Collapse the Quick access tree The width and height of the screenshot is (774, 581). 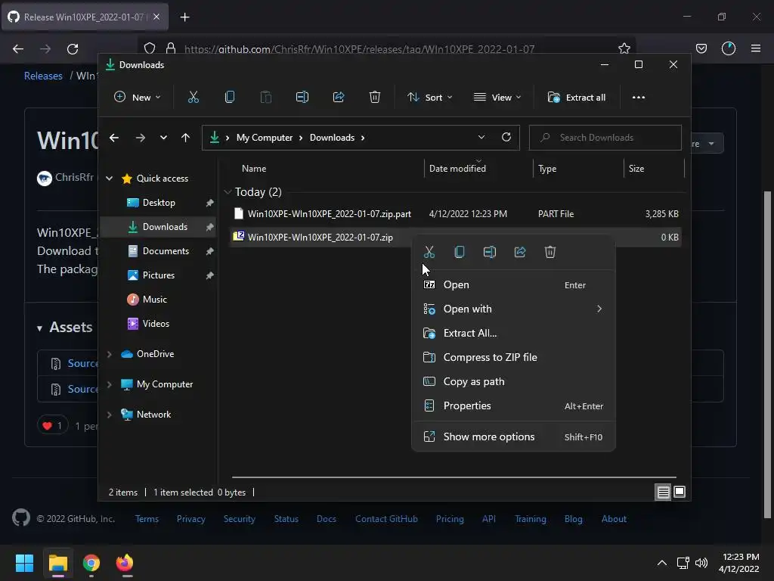110,179
